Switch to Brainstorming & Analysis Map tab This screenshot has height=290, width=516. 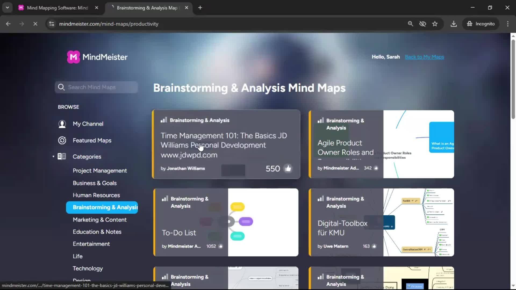point(147,8)
